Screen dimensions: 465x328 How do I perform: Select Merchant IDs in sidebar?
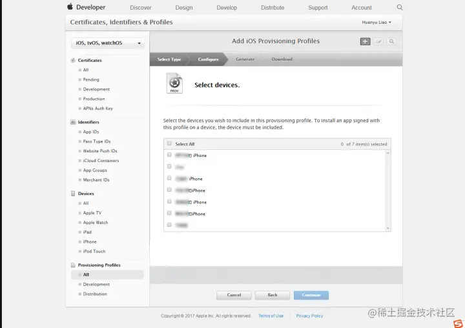96,180
